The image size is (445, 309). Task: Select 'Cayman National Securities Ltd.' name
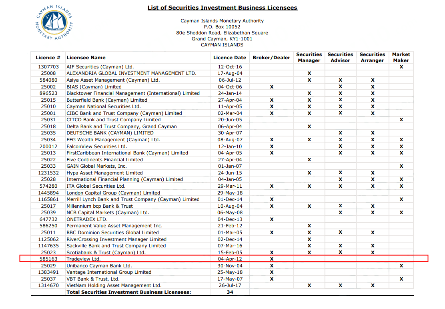click(104, 106)
